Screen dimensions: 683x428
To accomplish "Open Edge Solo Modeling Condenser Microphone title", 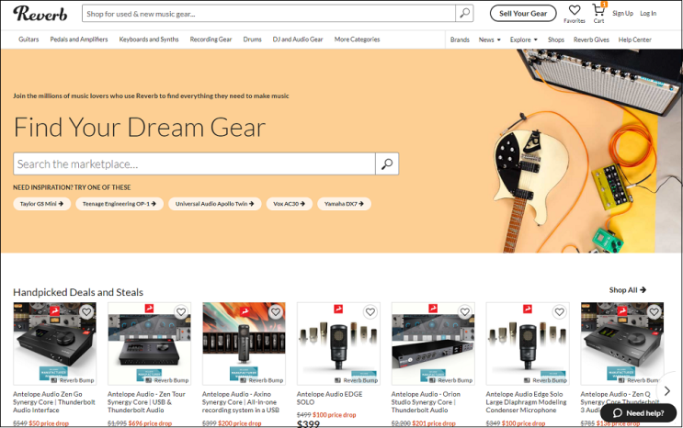I will 526,402.
